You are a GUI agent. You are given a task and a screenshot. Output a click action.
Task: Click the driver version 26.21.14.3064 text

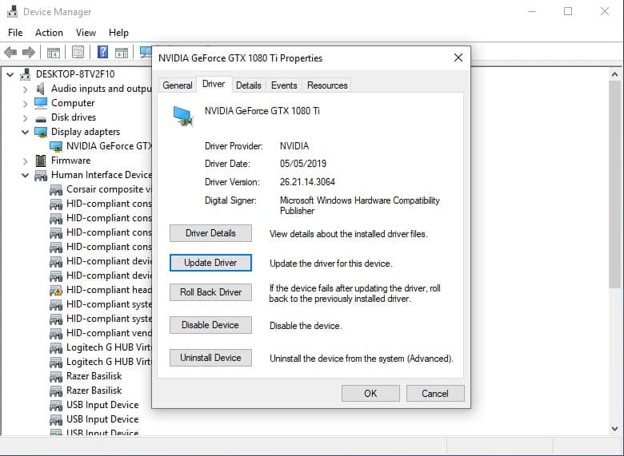[x=307, y=182]
